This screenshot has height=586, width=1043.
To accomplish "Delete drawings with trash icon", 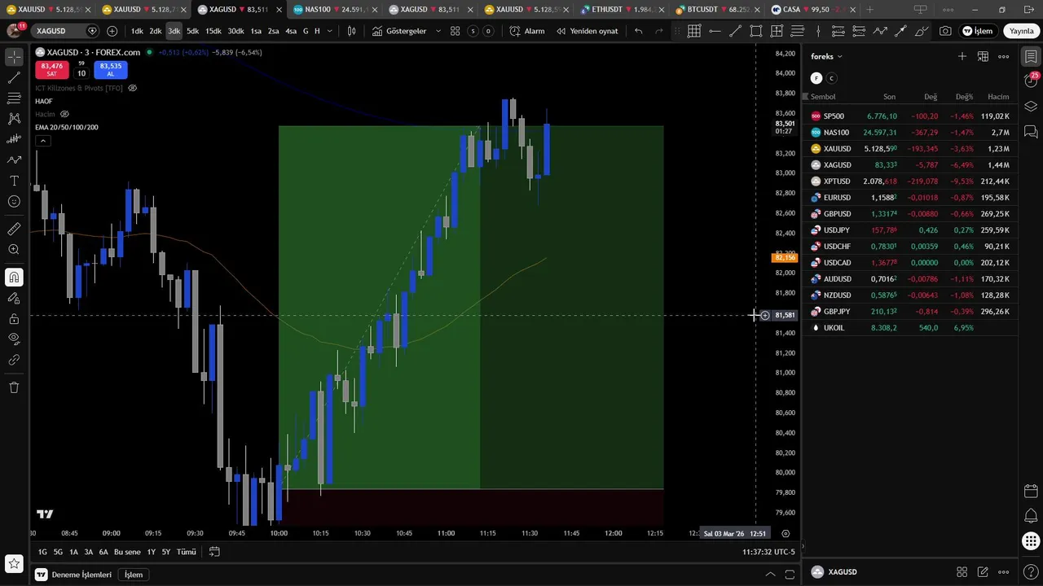I will [x=14, y=387].
